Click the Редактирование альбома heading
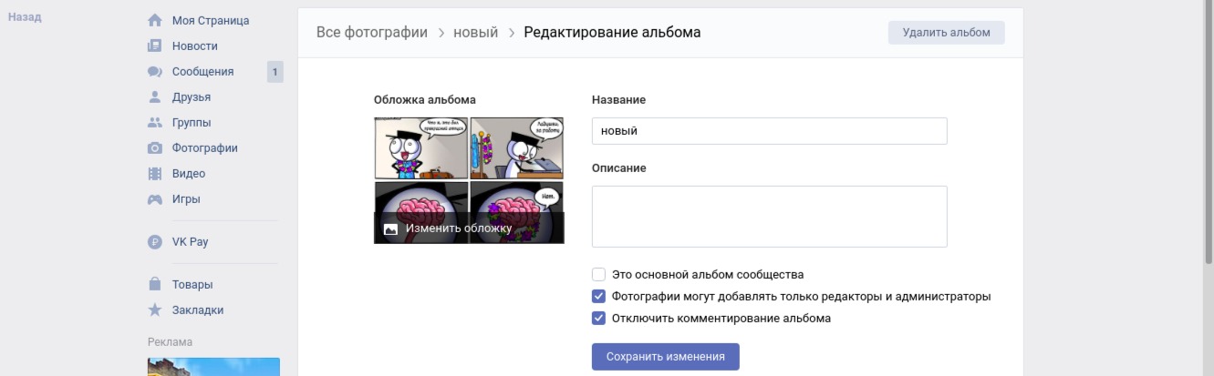The image size is (1214, 376). coord(612,33)
